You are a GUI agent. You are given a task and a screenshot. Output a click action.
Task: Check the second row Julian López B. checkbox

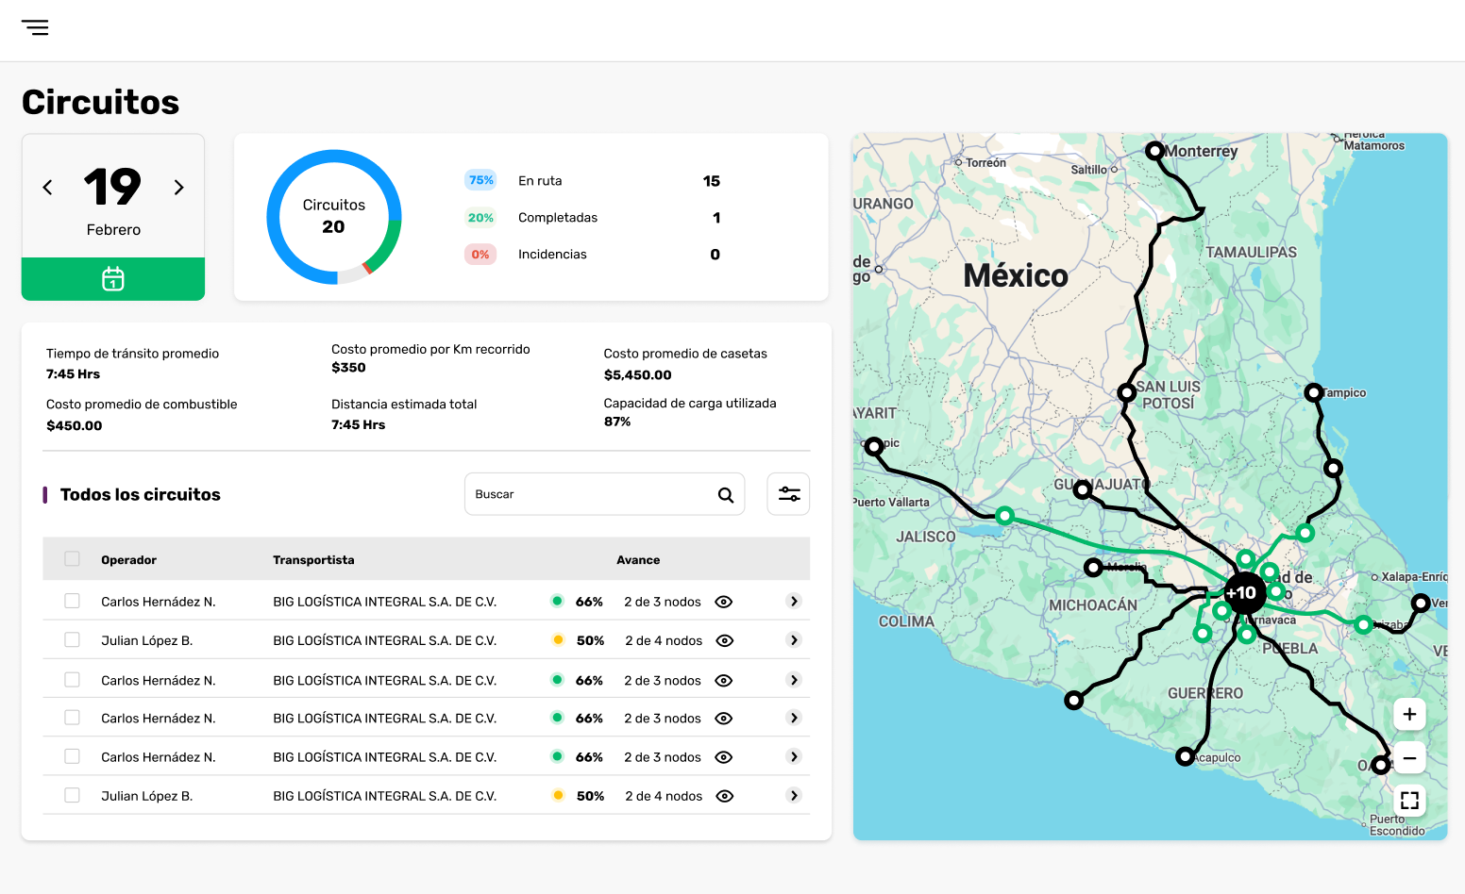[72, 639]
